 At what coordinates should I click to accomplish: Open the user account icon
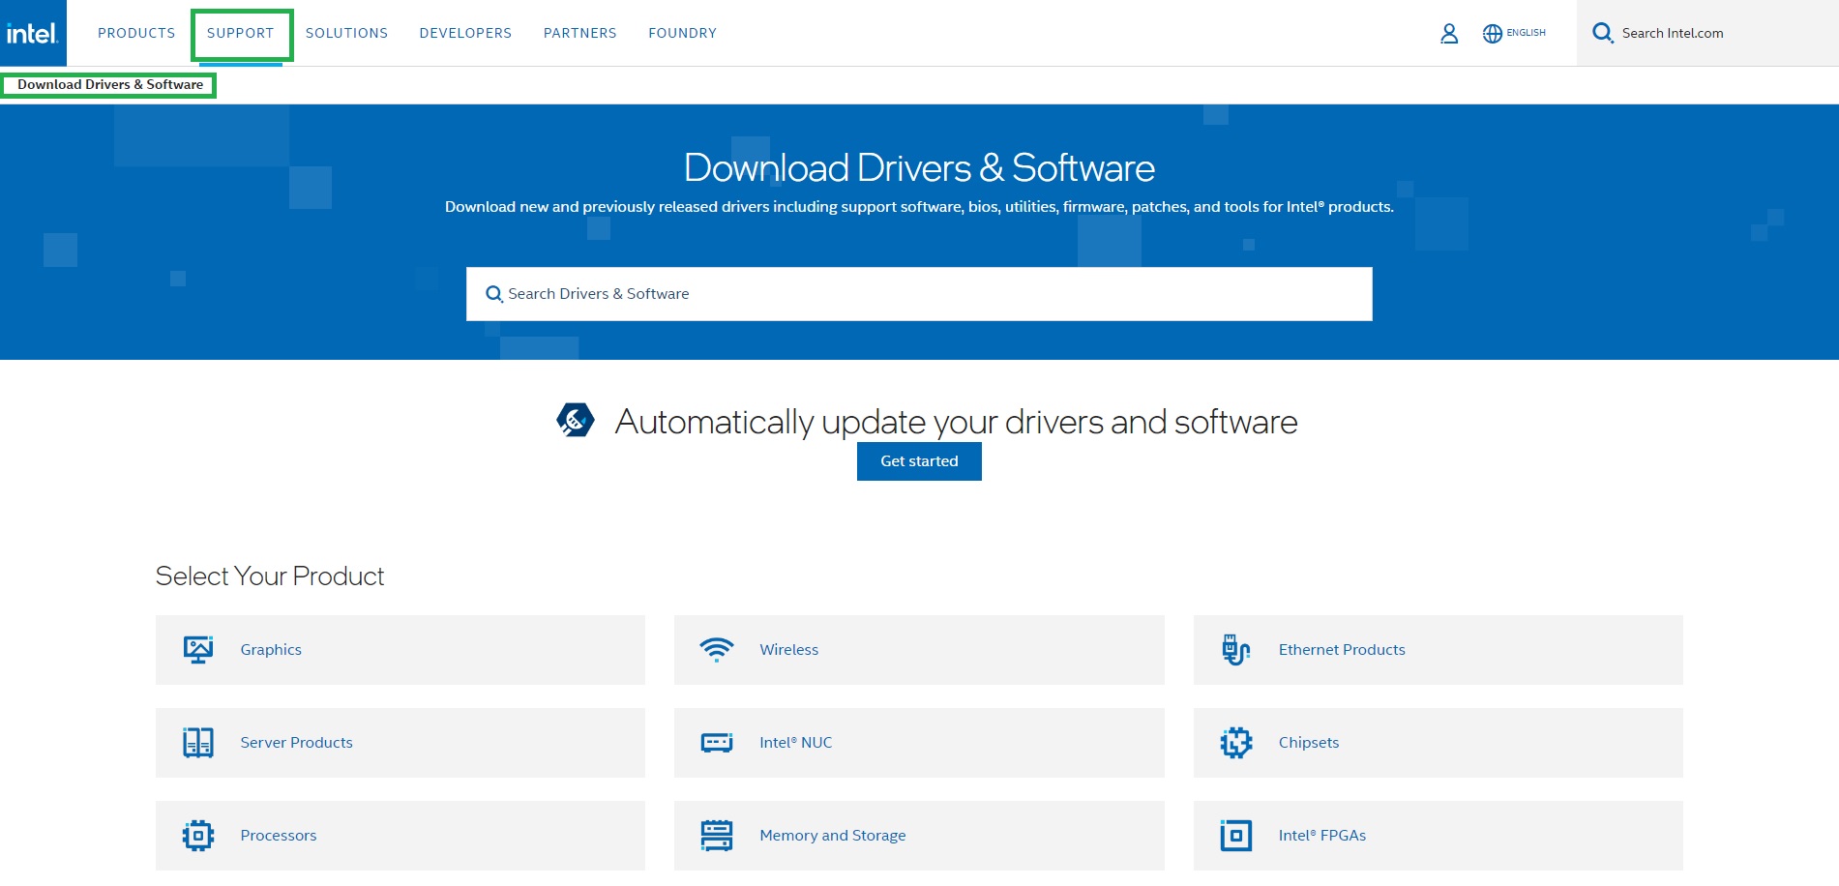[x=1448, y=32]
